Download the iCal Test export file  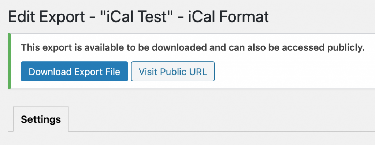point(74,72)
